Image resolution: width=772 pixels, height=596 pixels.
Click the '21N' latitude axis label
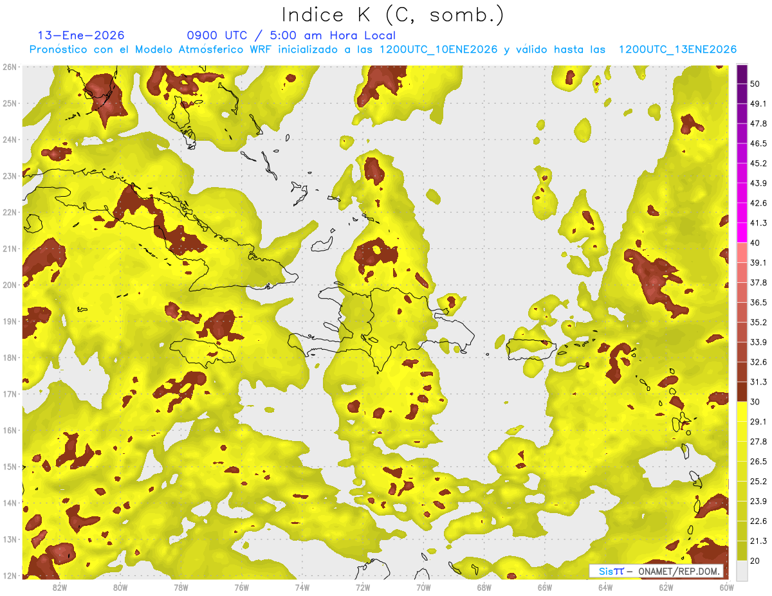[x=10, y=248]
